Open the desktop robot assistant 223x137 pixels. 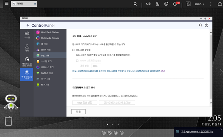[x=11, y=102]
